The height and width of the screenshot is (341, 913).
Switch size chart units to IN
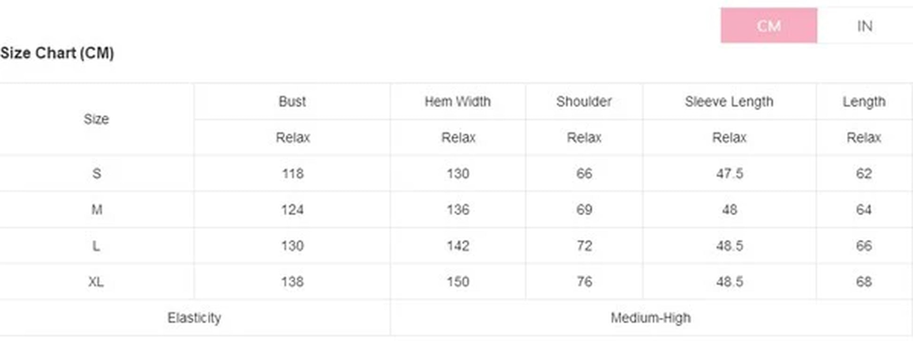(864, 26)
